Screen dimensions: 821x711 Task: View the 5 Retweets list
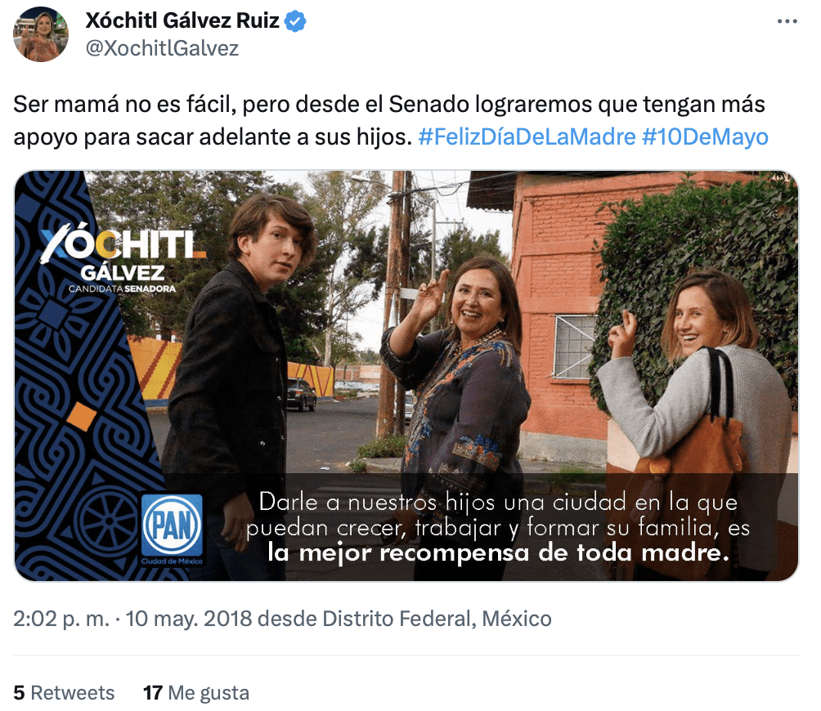pyautogui.click(x=64, y=693)
